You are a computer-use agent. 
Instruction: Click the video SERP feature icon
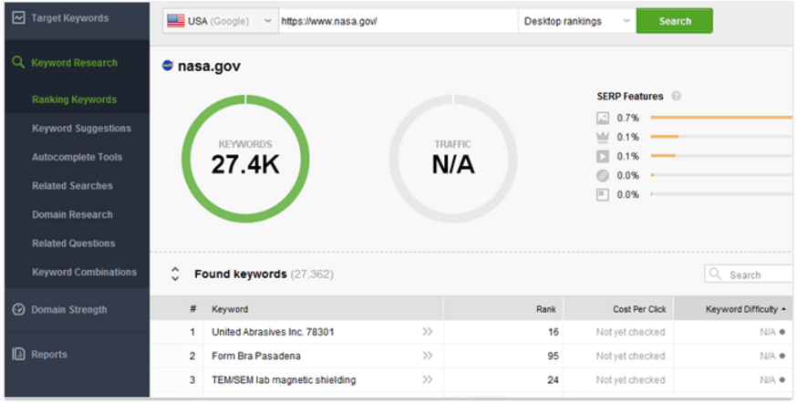pos(602,156)
